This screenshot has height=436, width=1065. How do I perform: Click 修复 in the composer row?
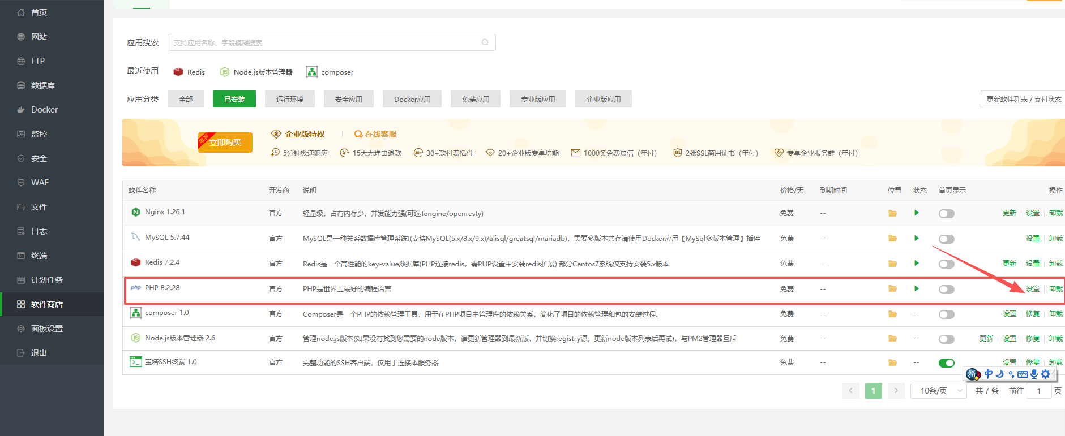point(1033,314)
